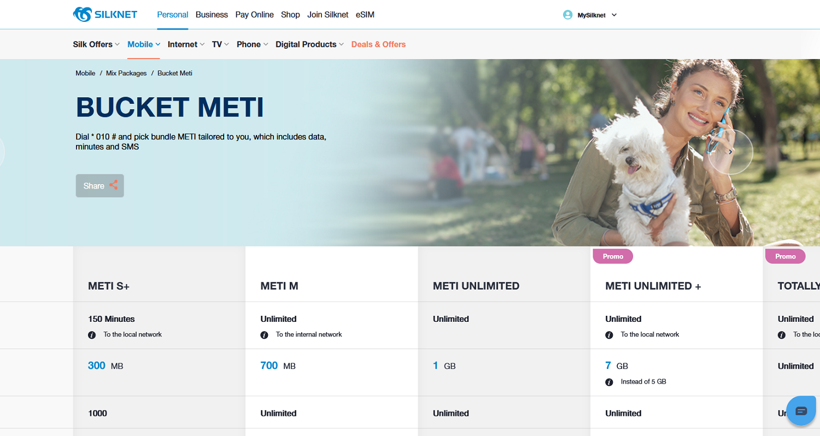Select the METI M package heading

tap(279, 286)
